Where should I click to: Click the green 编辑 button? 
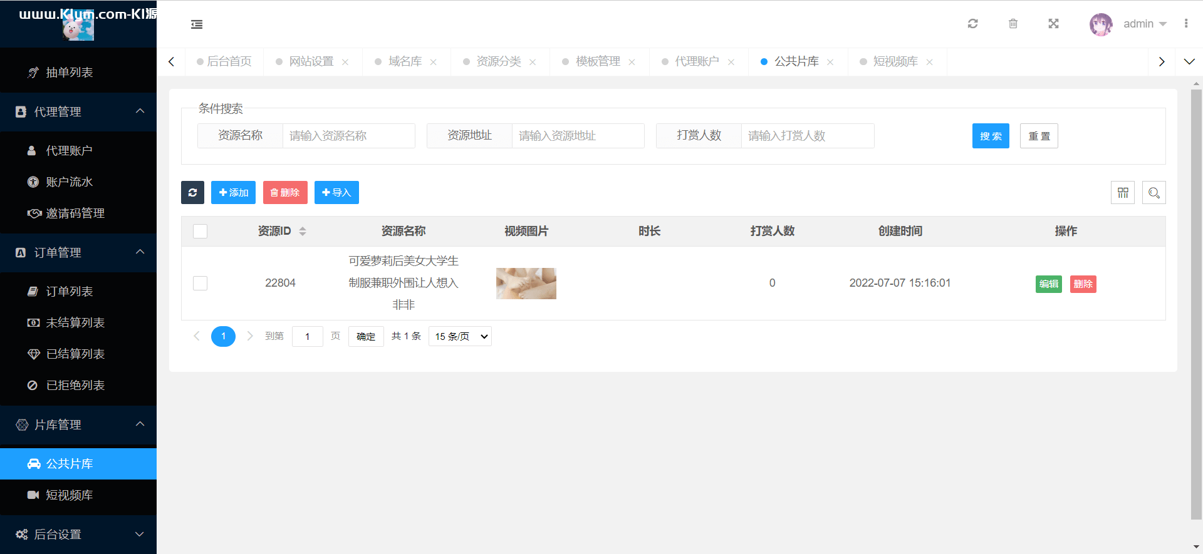pyautogui.click(x=1048, y=284)
